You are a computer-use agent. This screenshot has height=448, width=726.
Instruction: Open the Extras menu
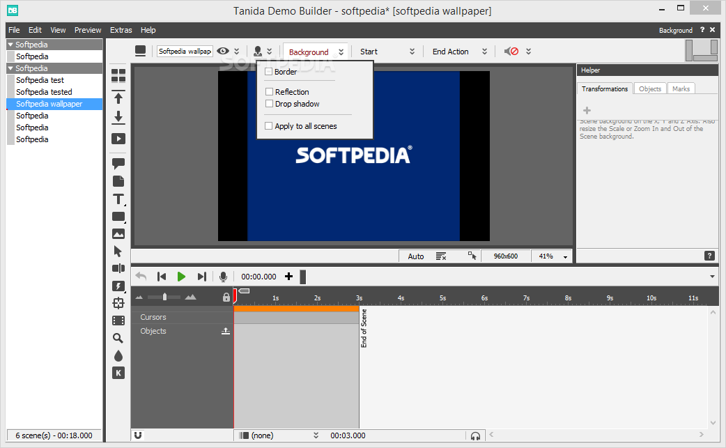[121, 30]
